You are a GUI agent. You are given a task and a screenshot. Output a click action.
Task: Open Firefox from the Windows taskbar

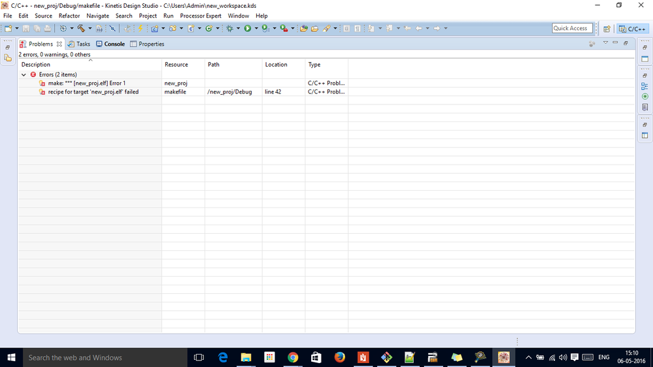tap(340, 357)
